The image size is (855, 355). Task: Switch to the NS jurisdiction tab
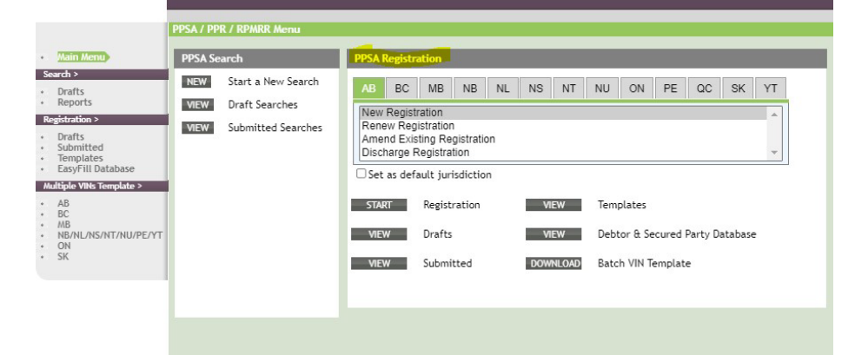coord(535,89)
